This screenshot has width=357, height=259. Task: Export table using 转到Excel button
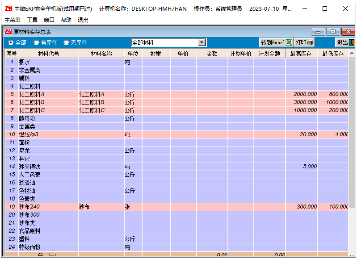277,42
